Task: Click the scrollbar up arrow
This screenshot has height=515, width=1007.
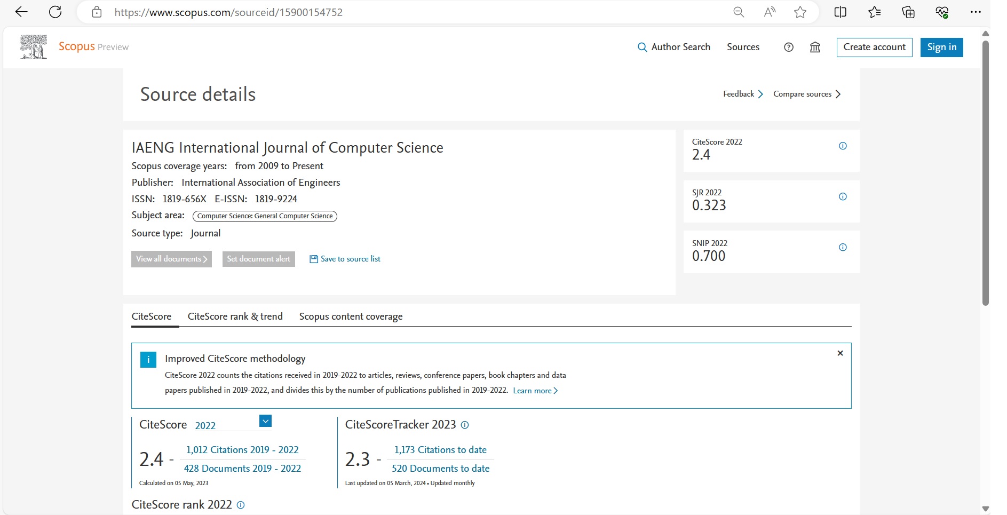Action: coord(986,33)
